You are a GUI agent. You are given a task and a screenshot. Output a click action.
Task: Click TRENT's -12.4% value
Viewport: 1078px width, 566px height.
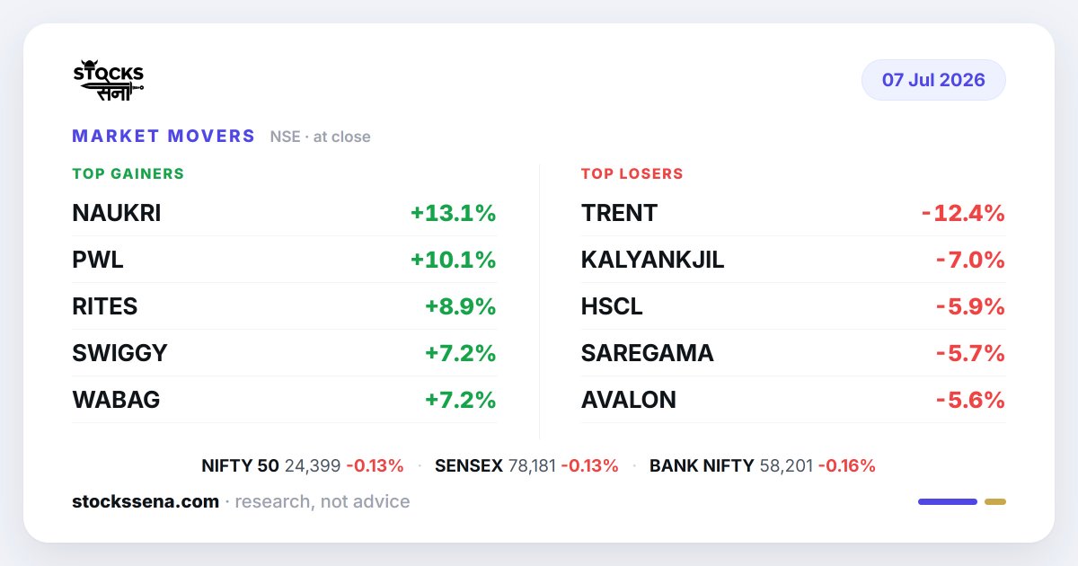tap(963, 214)
